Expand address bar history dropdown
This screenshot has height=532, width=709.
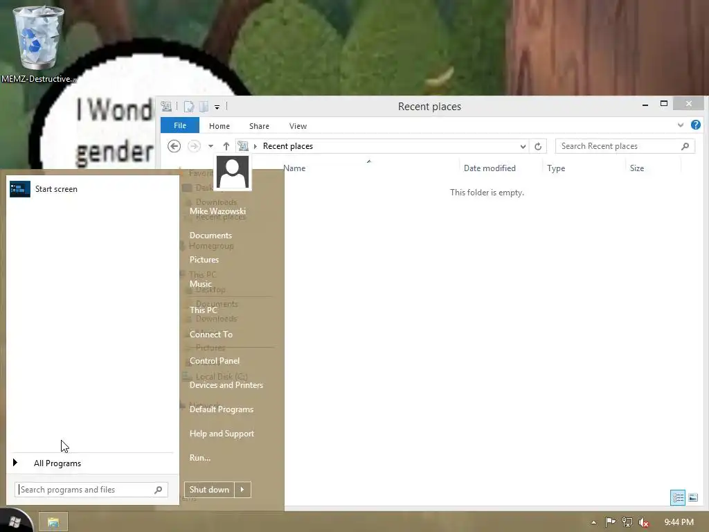point(523,147)
